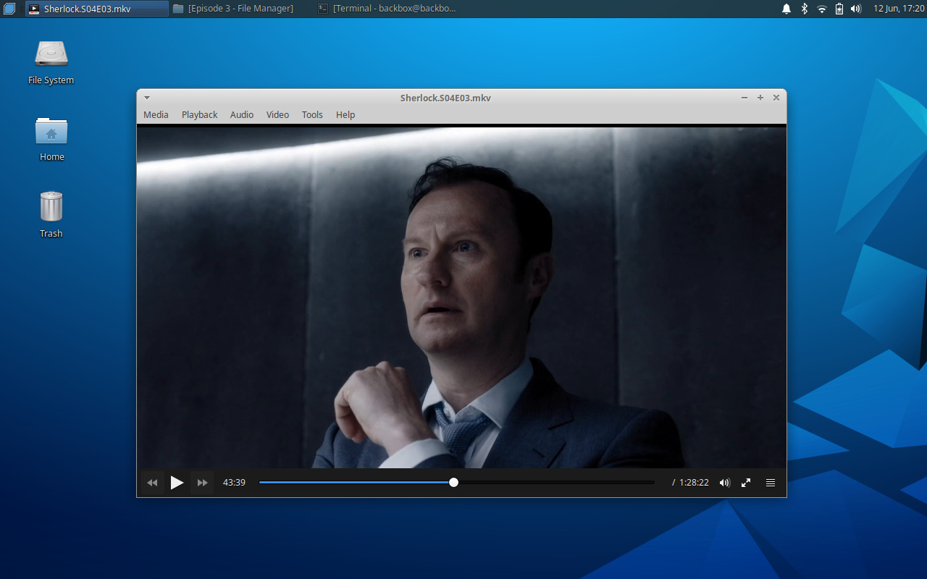Screen dimensions: 927x579
Task: Click the rewind icon in VLC controls
Action: 152,482
